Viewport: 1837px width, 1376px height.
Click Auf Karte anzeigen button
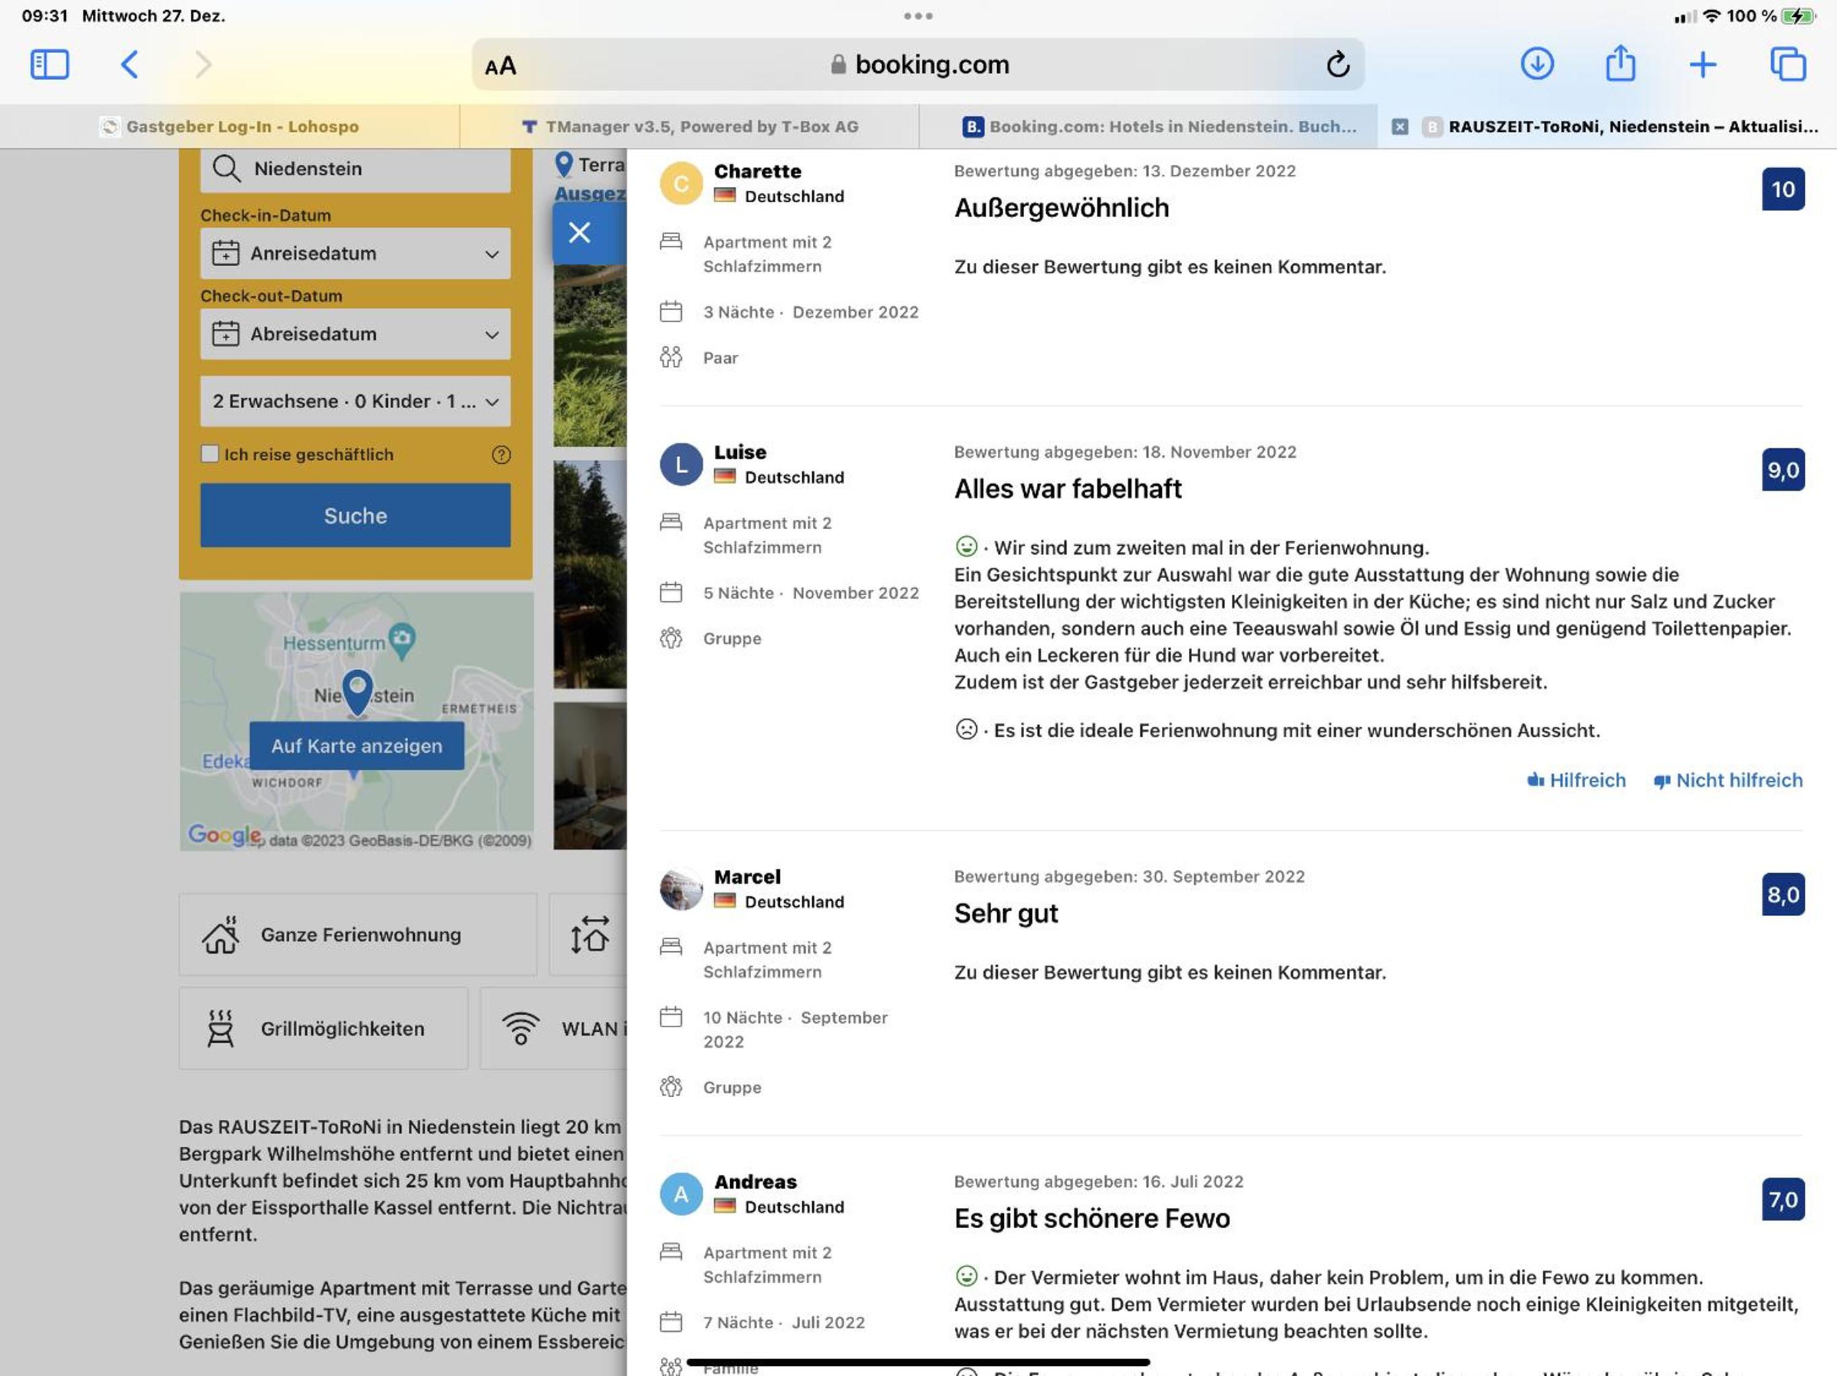[357, 745]
